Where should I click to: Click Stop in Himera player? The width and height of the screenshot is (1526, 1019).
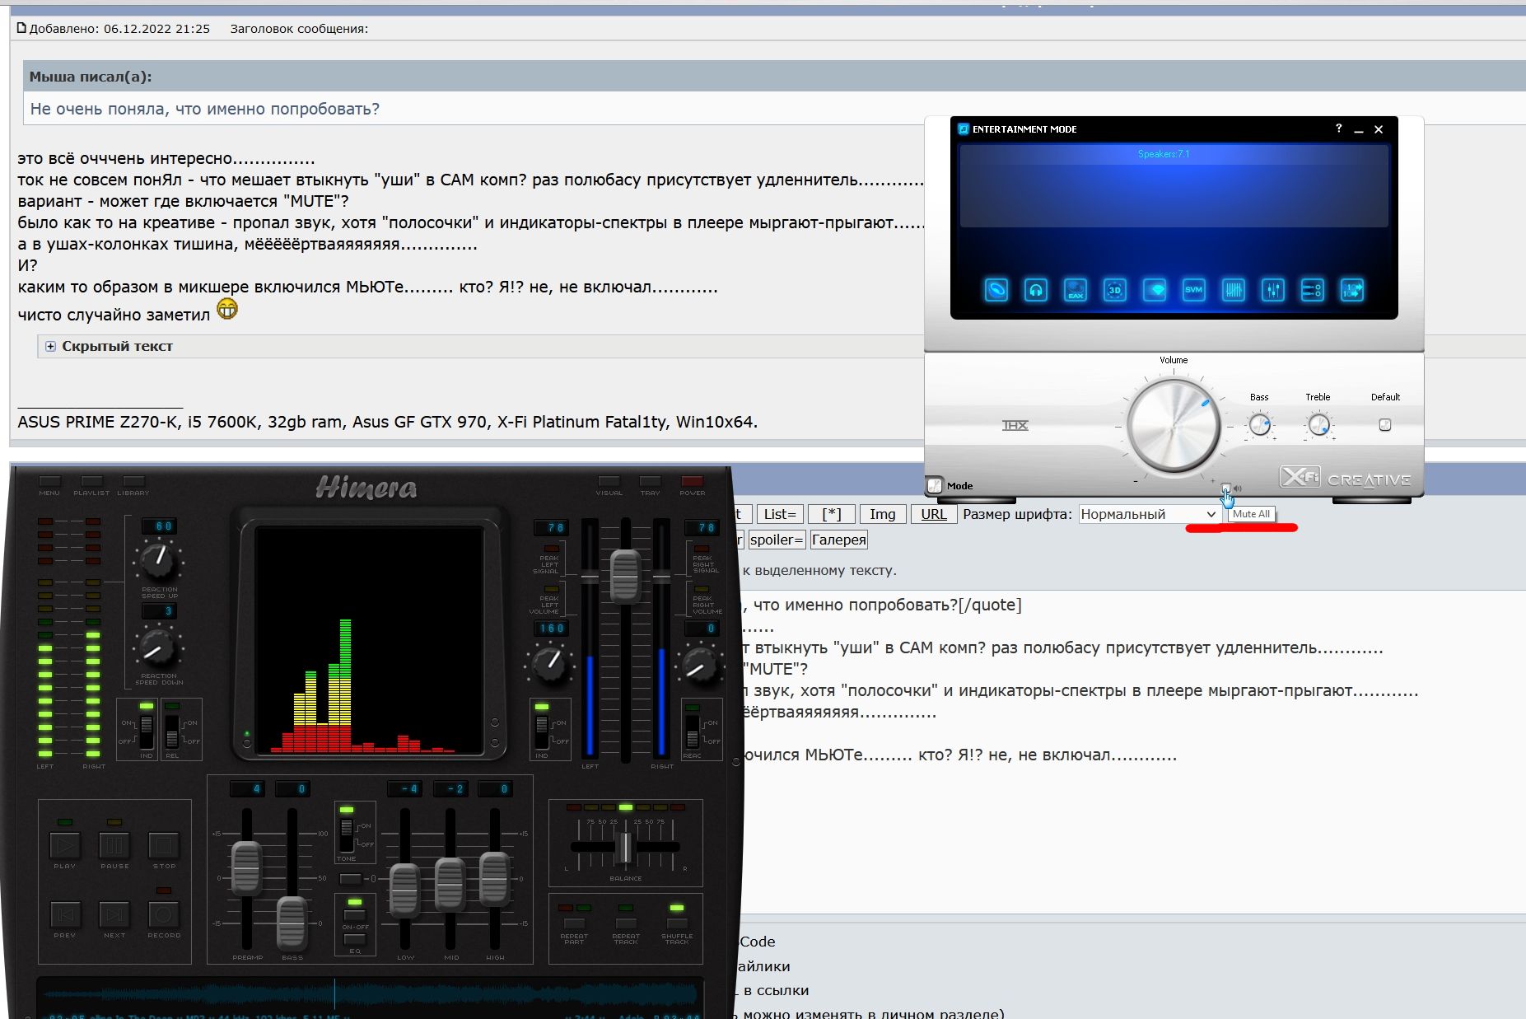click(164, 845)
